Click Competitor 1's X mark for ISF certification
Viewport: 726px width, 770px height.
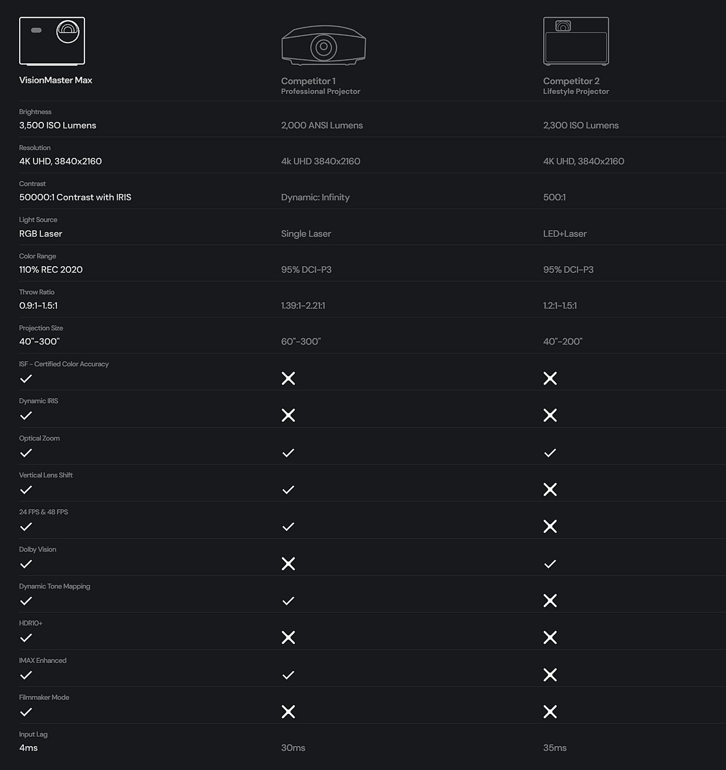[288, 378]
